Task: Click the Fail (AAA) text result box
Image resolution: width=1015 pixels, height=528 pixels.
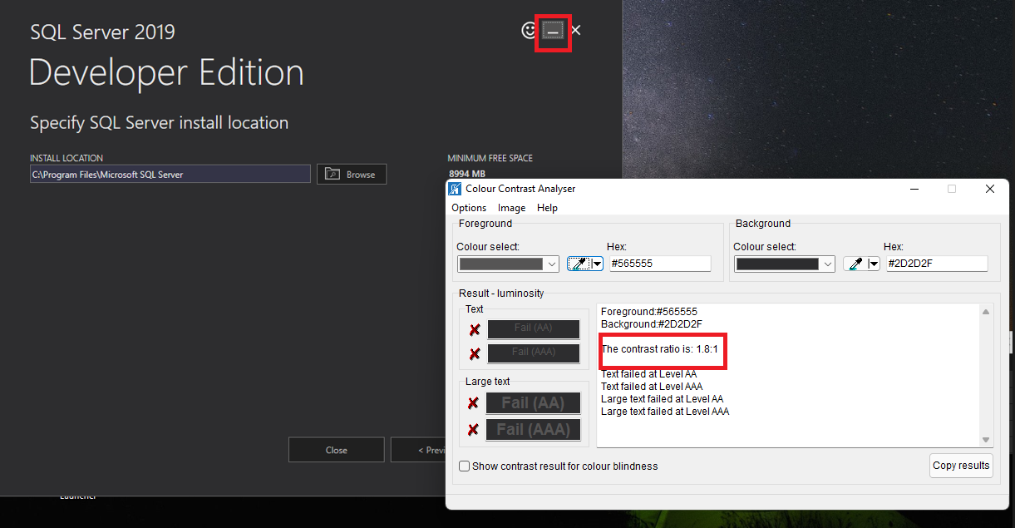Action: pyautogui.click(x=533, y=353)
